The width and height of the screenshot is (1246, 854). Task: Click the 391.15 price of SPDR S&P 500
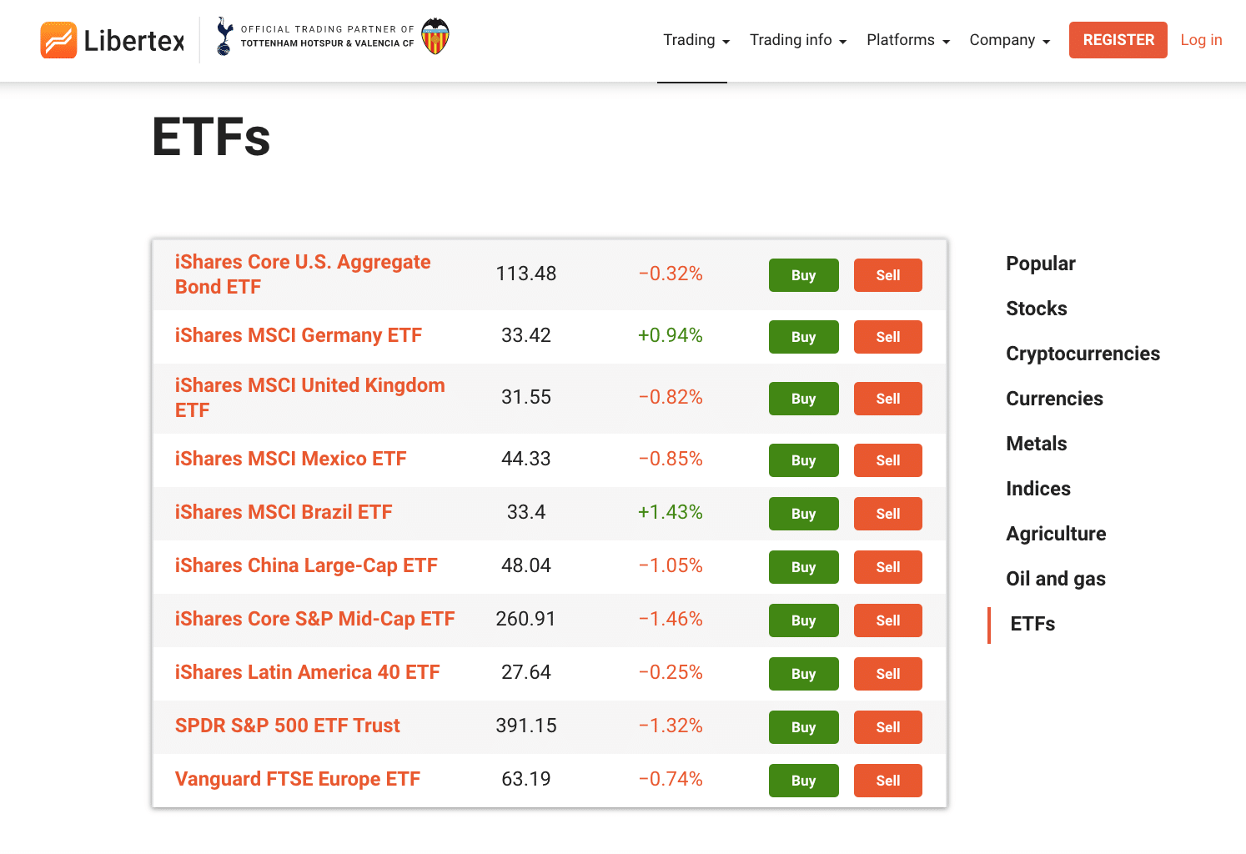(x=526, y=726)
